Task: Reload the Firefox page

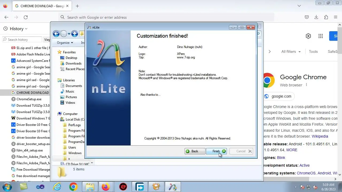Action: 26,17
